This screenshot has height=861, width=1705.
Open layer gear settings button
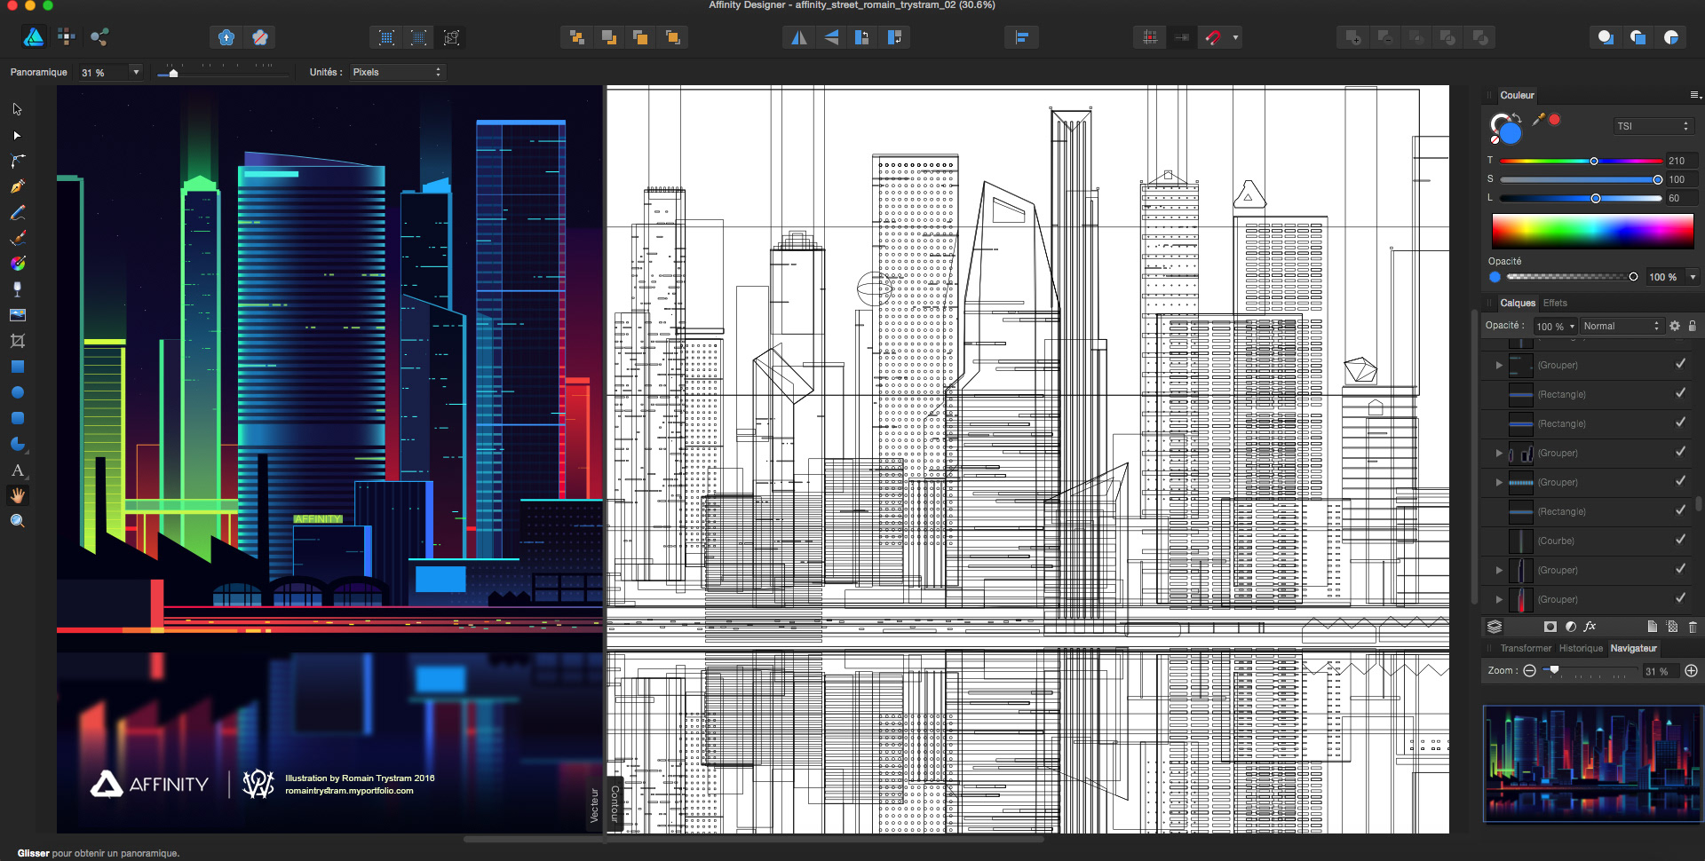click(x=1675, y=326)
